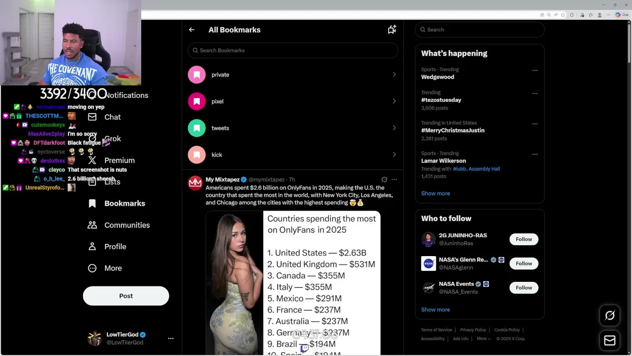This screenshot has height=356, width=632.
Task: Follow NASA's Glenn Research account
Action: [524, 264]
